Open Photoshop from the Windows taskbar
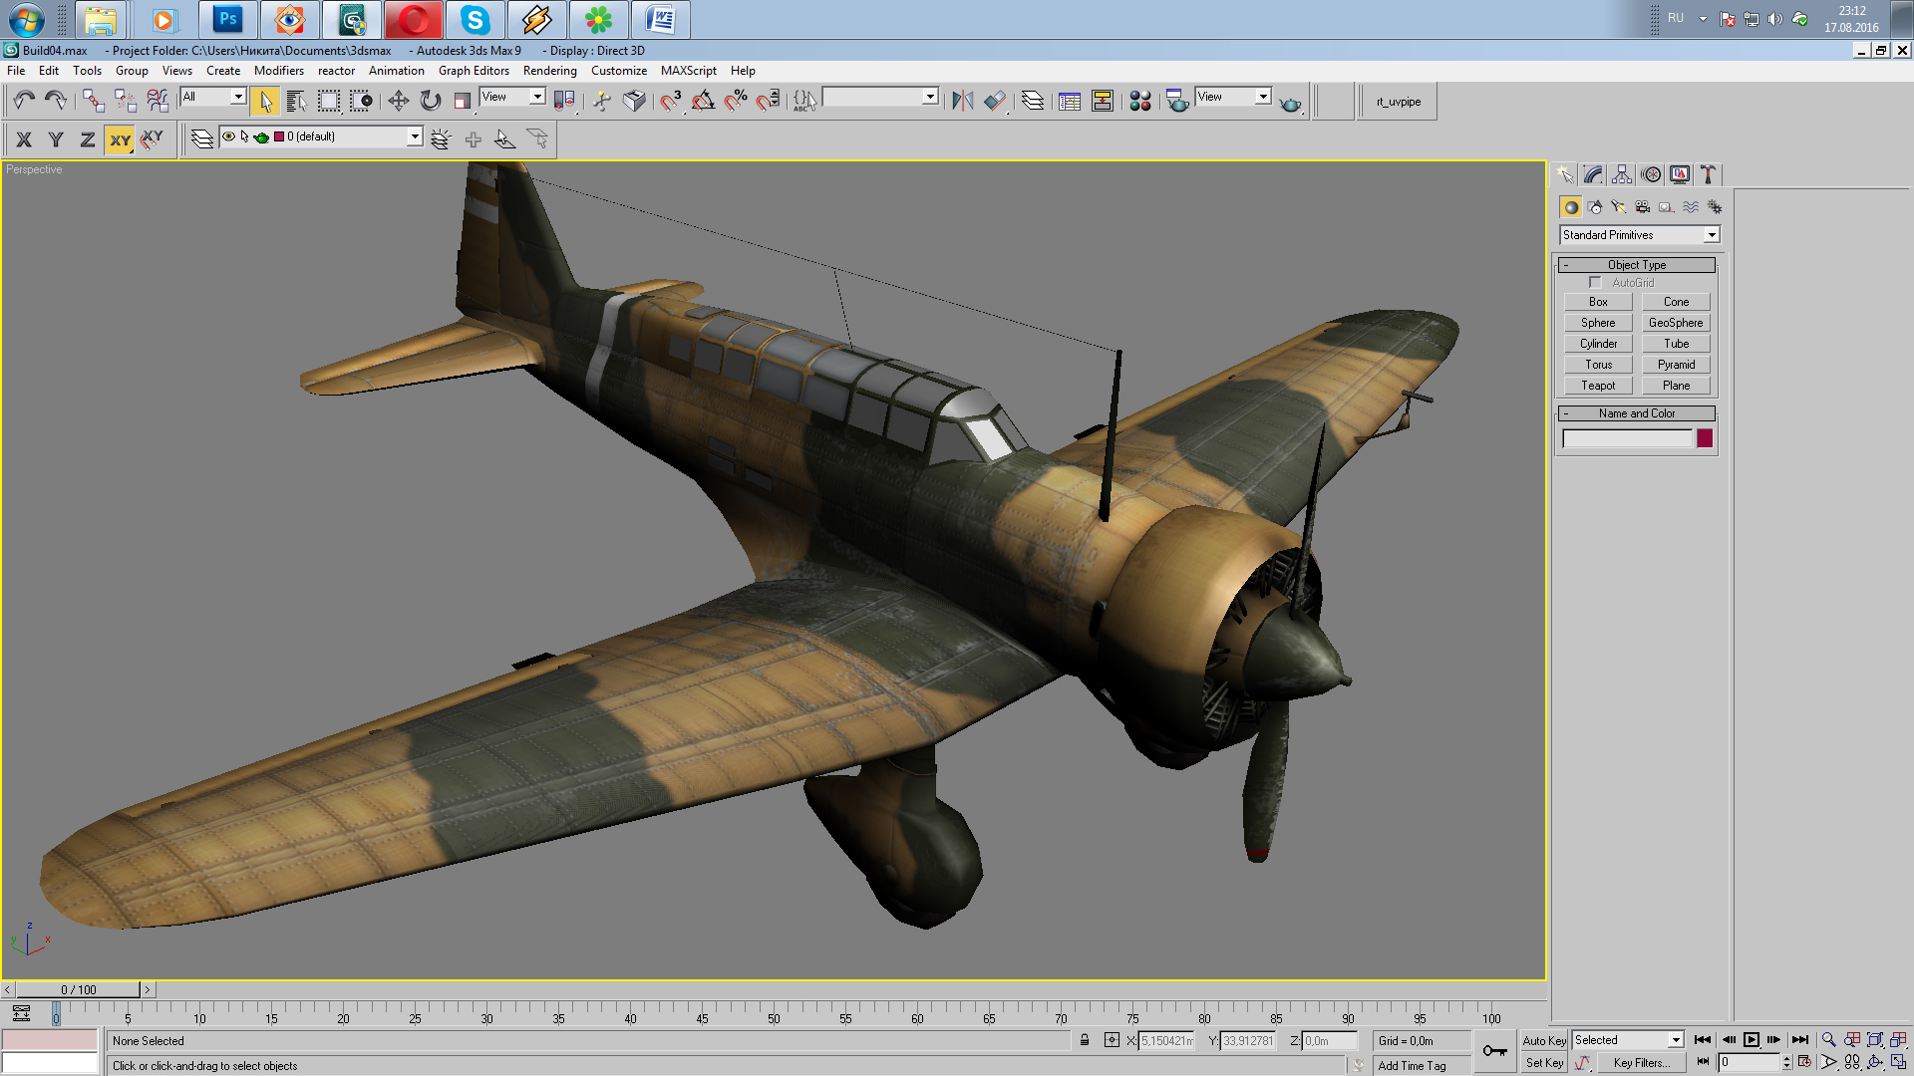 click(x=228, y=19)
